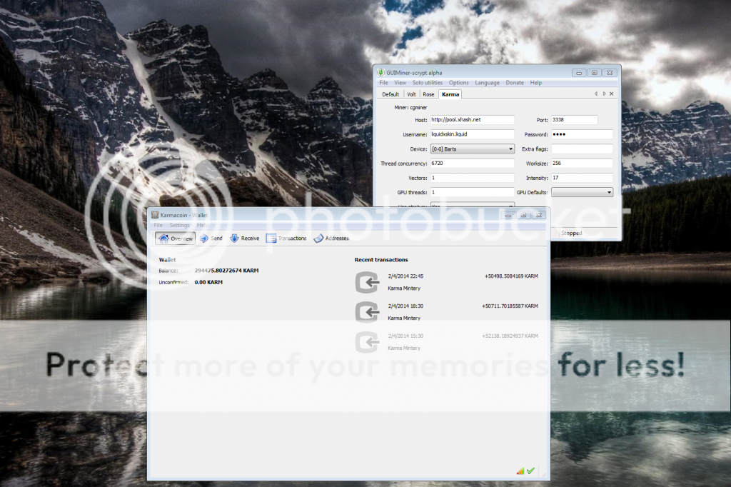Screen dimensions: 731x487
Task: Open the Solo utilities menu
Action: click(x=428, y=83)
